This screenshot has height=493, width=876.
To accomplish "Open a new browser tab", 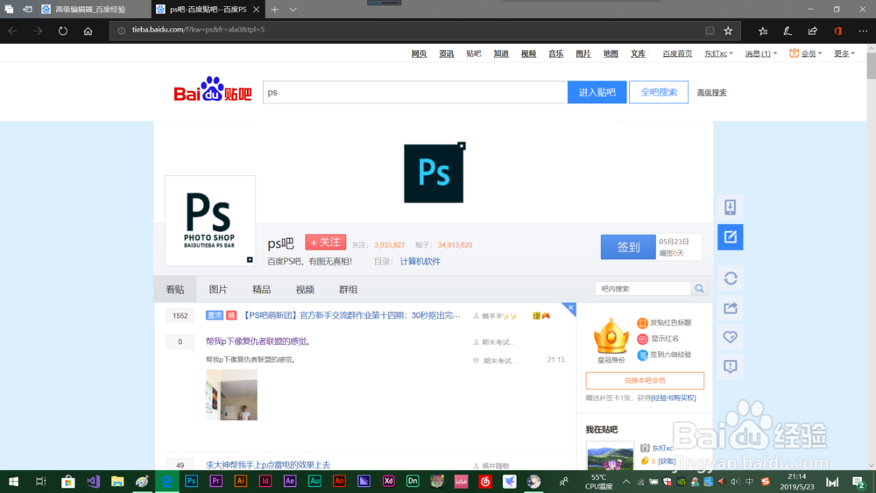I will (275, 10).
